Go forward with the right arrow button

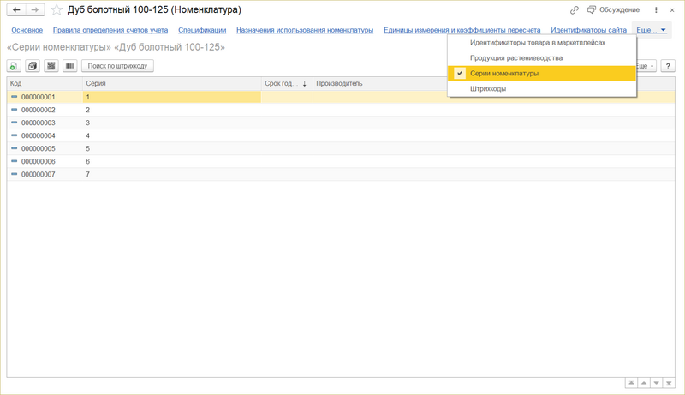click(35, 9)
